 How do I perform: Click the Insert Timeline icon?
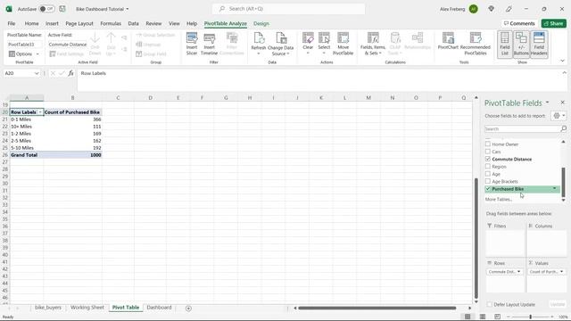click(x=209, y=44)
